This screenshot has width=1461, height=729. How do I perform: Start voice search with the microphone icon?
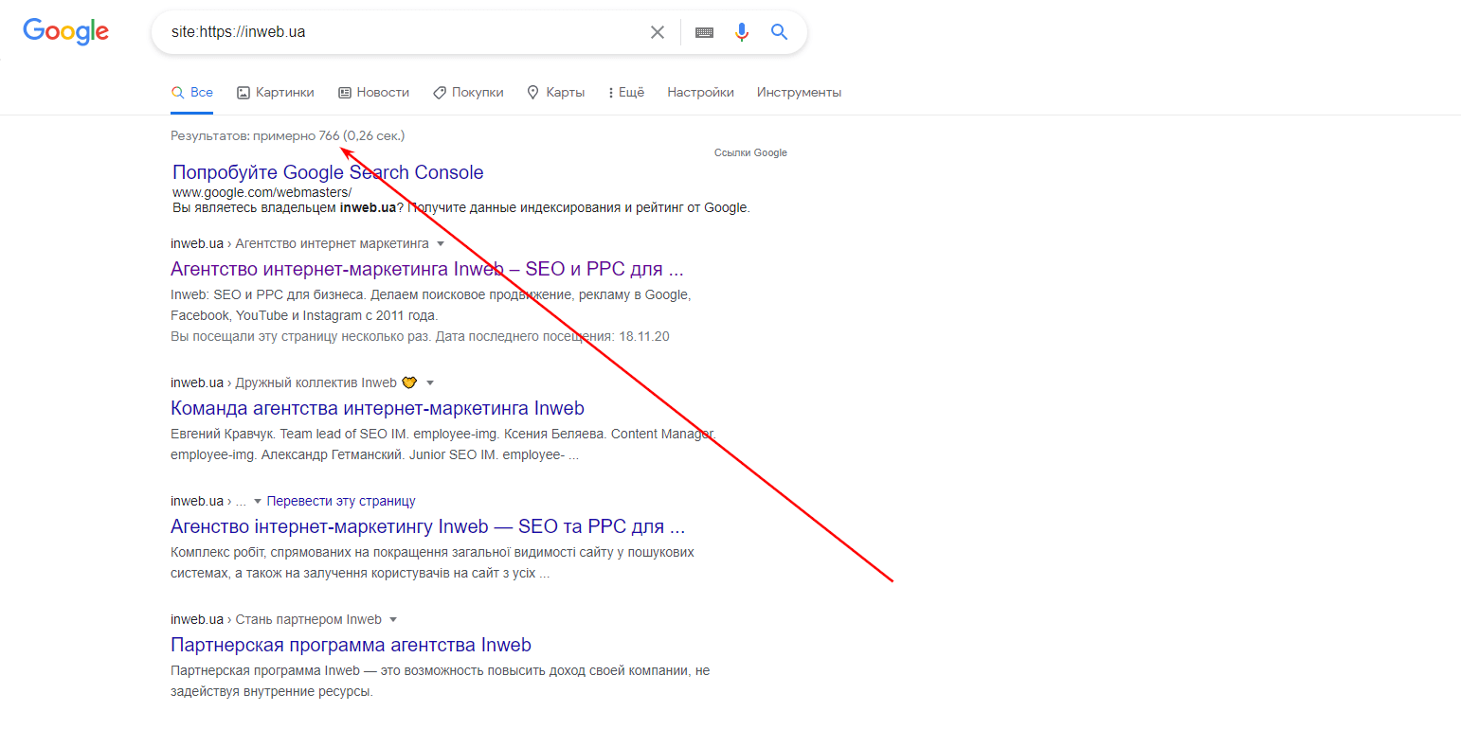coord(742,32)
